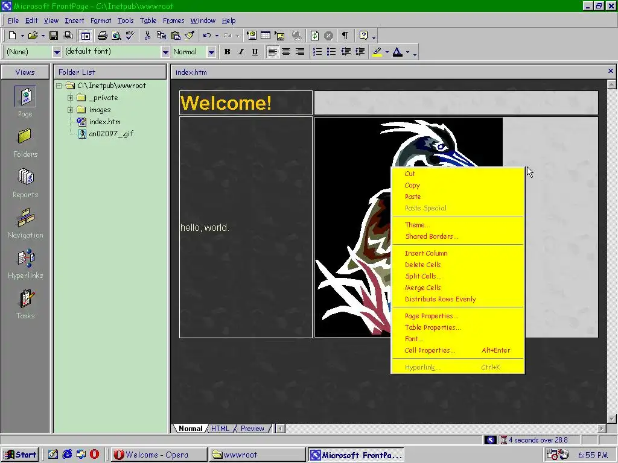Toggle Bold formatting

click(x=227, y=52)
